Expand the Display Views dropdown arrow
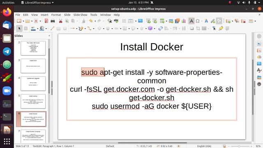The image size is (263, 148). point(136,21)
